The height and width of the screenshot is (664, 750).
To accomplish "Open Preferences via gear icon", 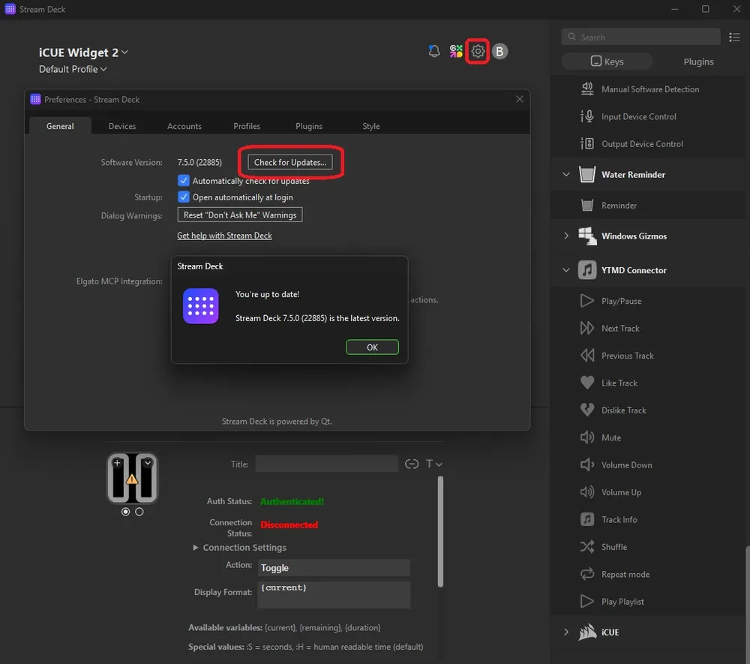I will click(478, 51).
